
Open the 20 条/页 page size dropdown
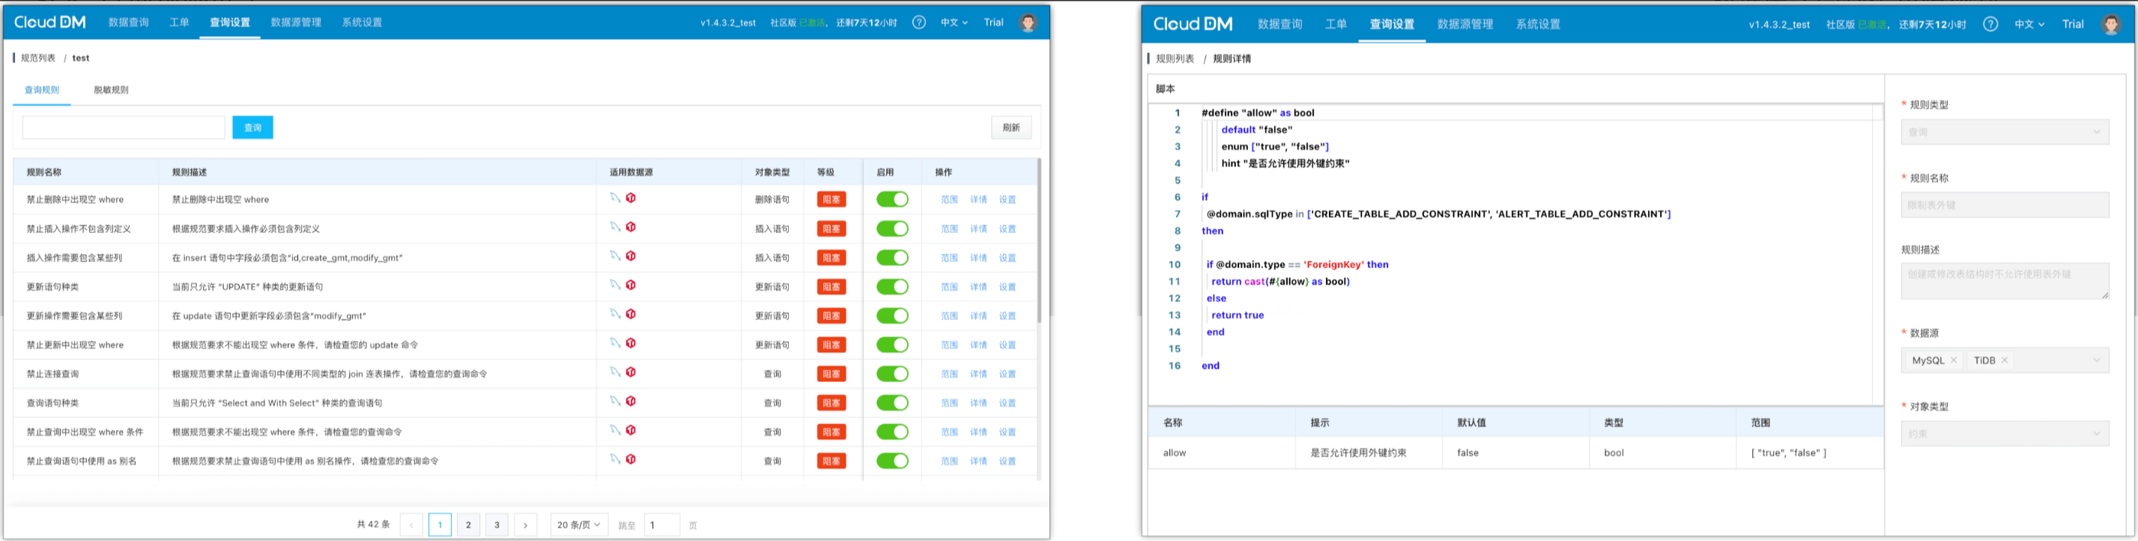[578, 525]
